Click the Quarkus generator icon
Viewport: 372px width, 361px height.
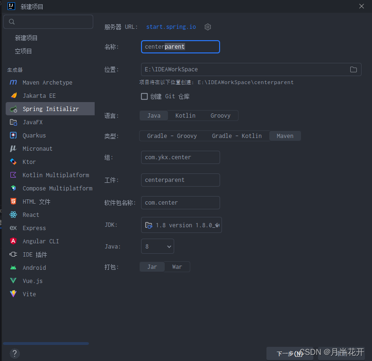click(13, 136)
